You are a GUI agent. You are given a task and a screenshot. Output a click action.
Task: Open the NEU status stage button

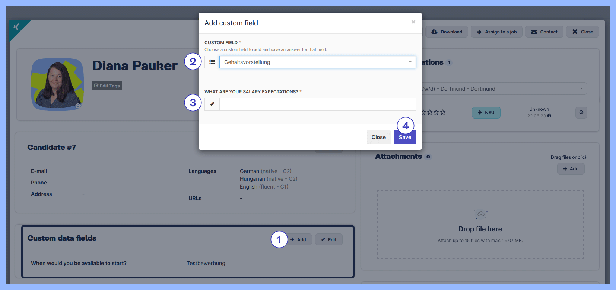(486, 113)
